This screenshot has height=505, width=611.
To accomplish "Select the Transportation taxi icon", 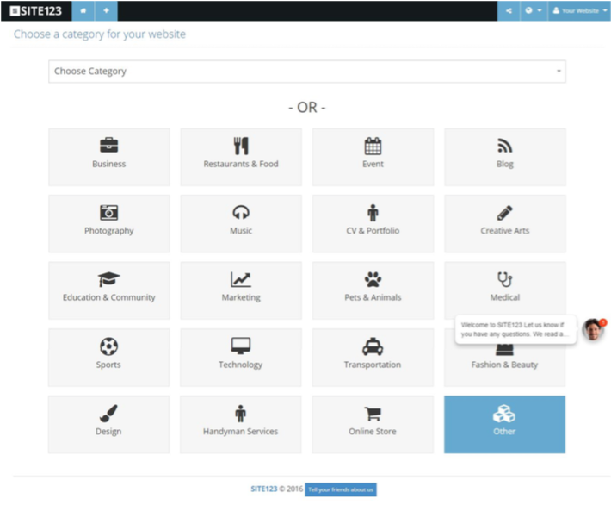I will coord(373,346).
